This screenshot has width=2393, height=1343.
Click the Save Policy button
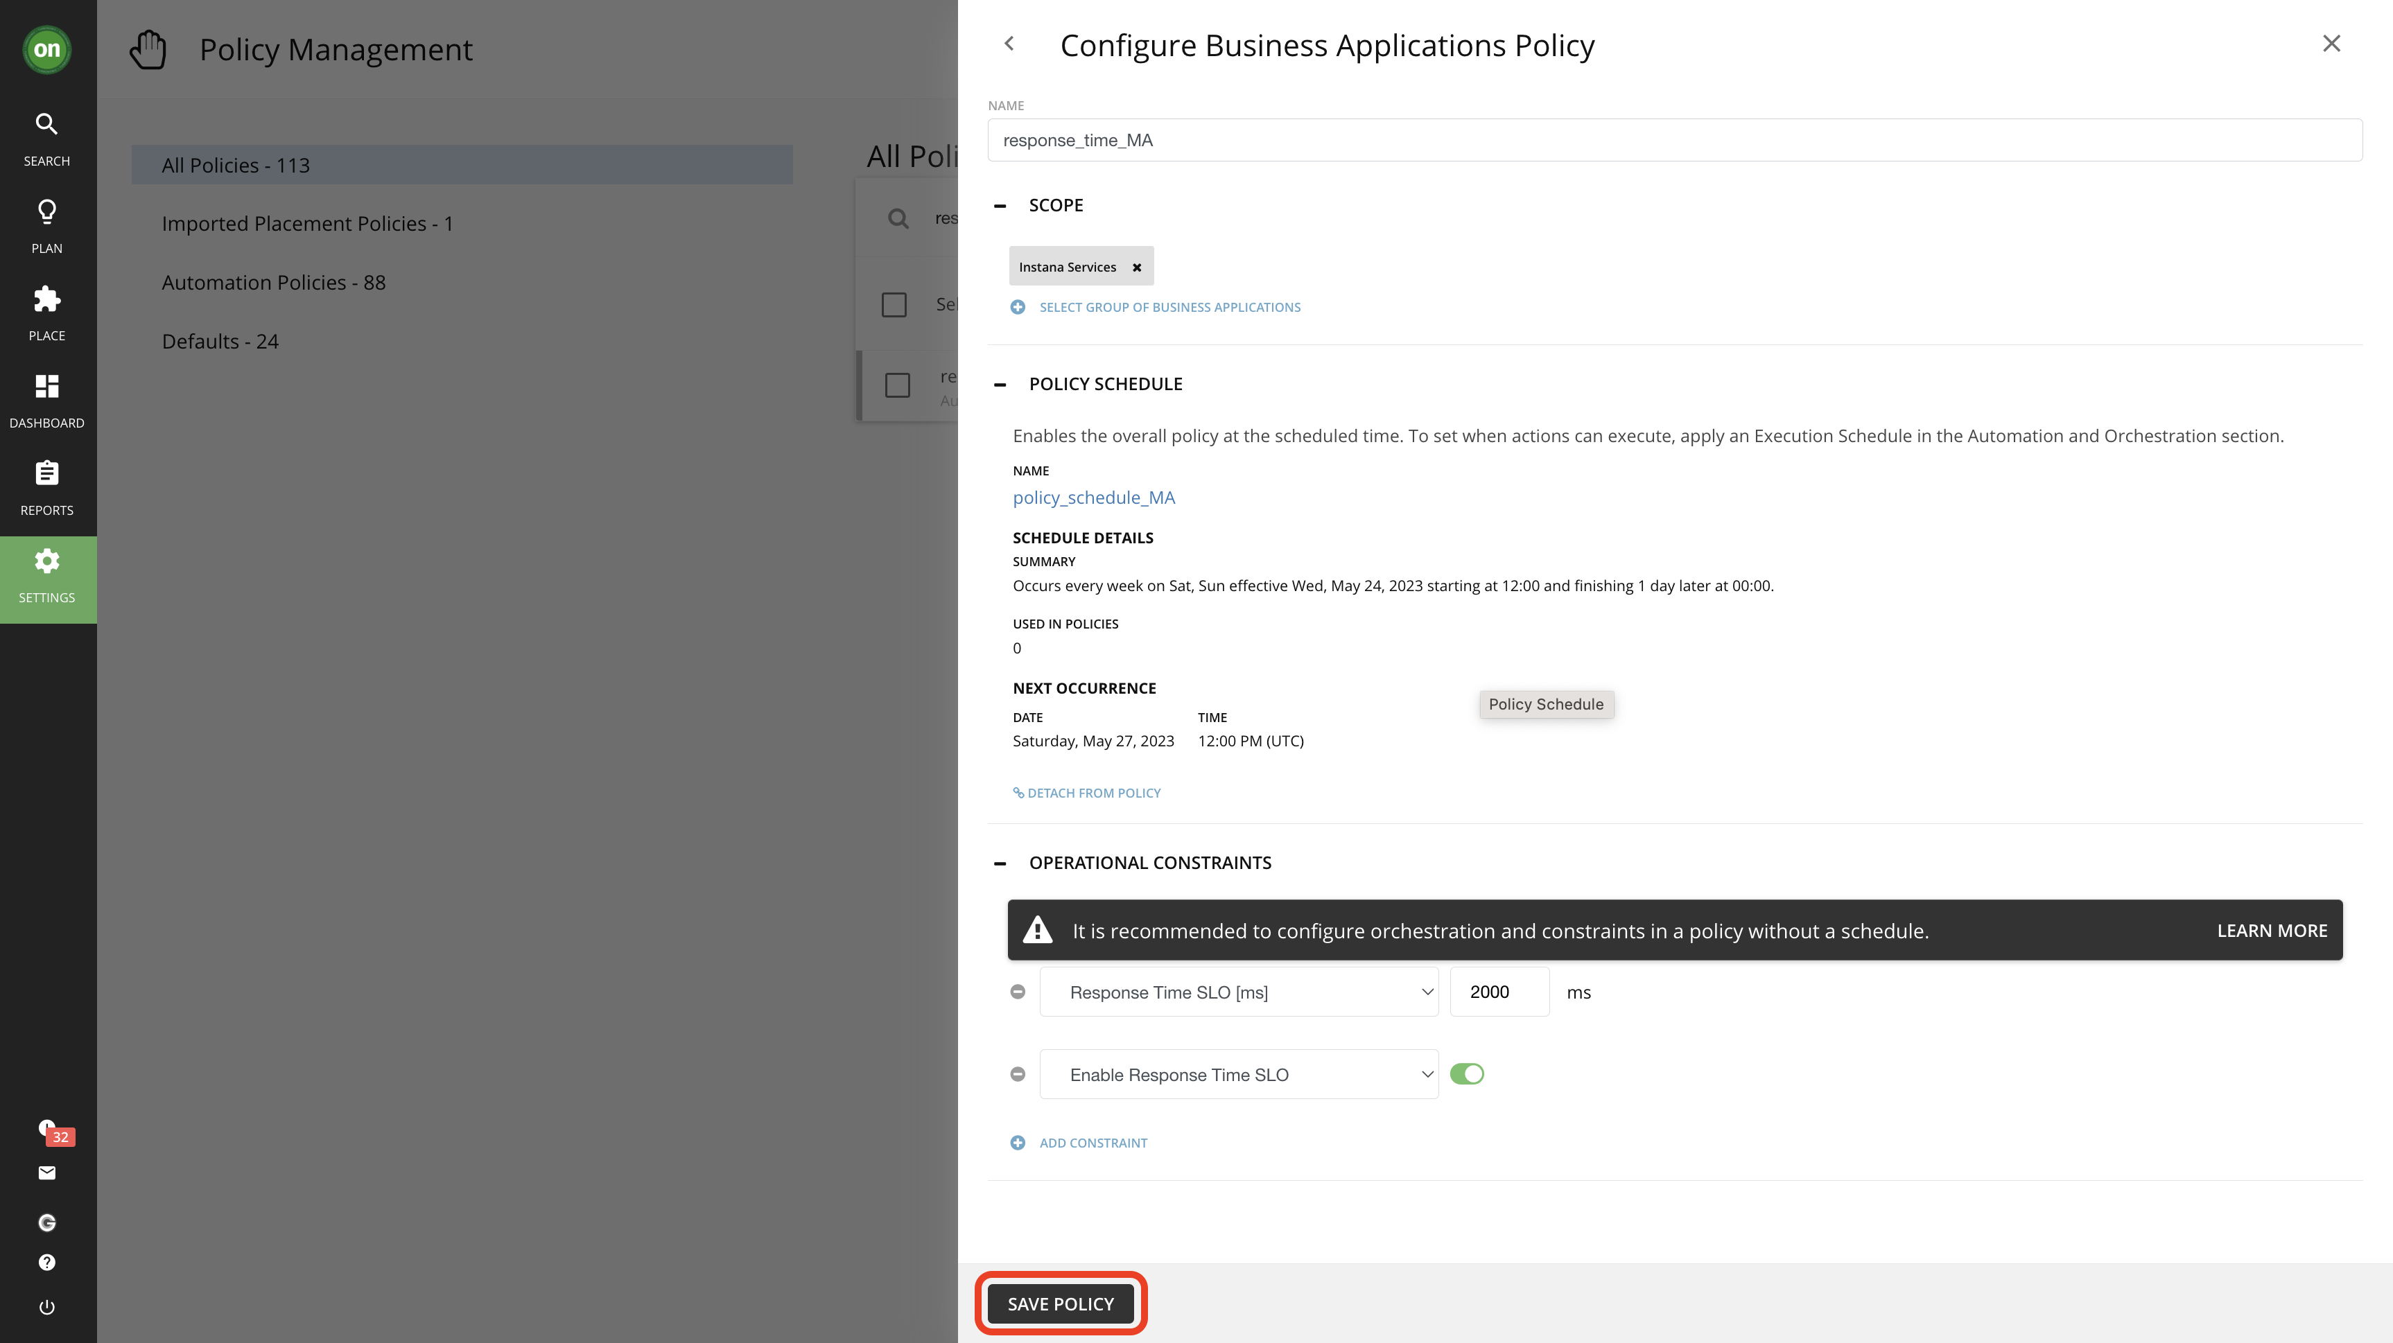(1060, 1304)
